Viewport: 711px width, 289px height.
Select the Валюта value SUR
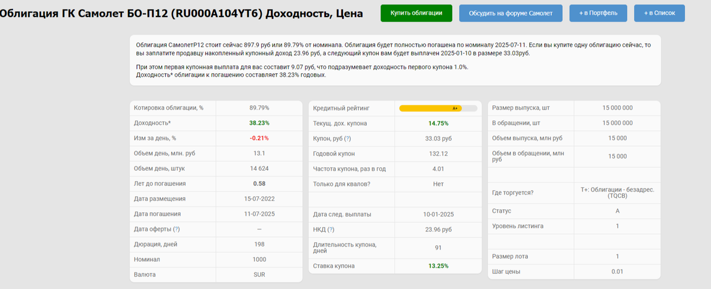pos(259,275)
